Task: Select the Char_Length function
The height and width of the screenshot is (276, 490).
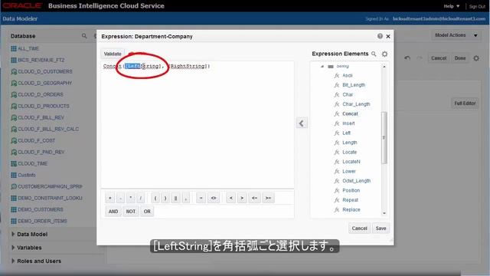Action: coord(356,104)
